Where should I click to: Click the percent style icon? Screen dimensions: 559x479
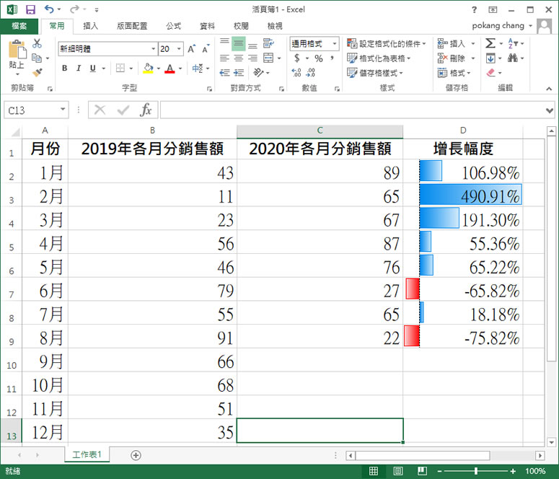click(318, 58)
